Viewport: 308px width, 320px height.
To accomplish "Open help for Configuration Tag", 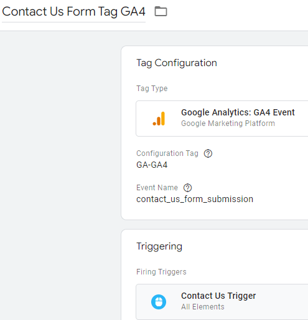I will [208, 153].
